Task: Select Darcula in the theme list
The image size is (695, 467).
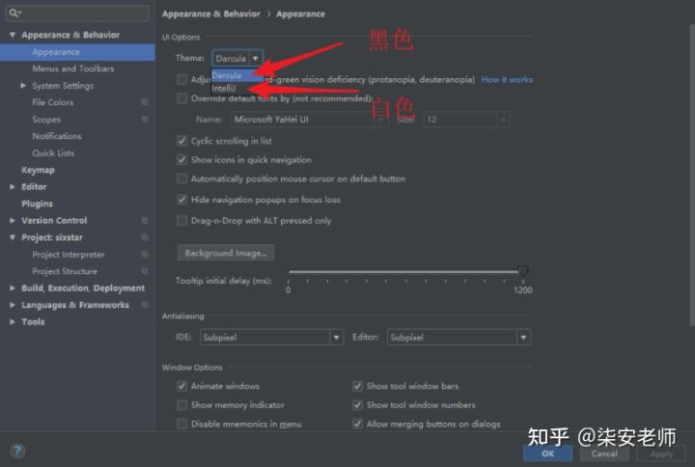Action: coord(228,75)
